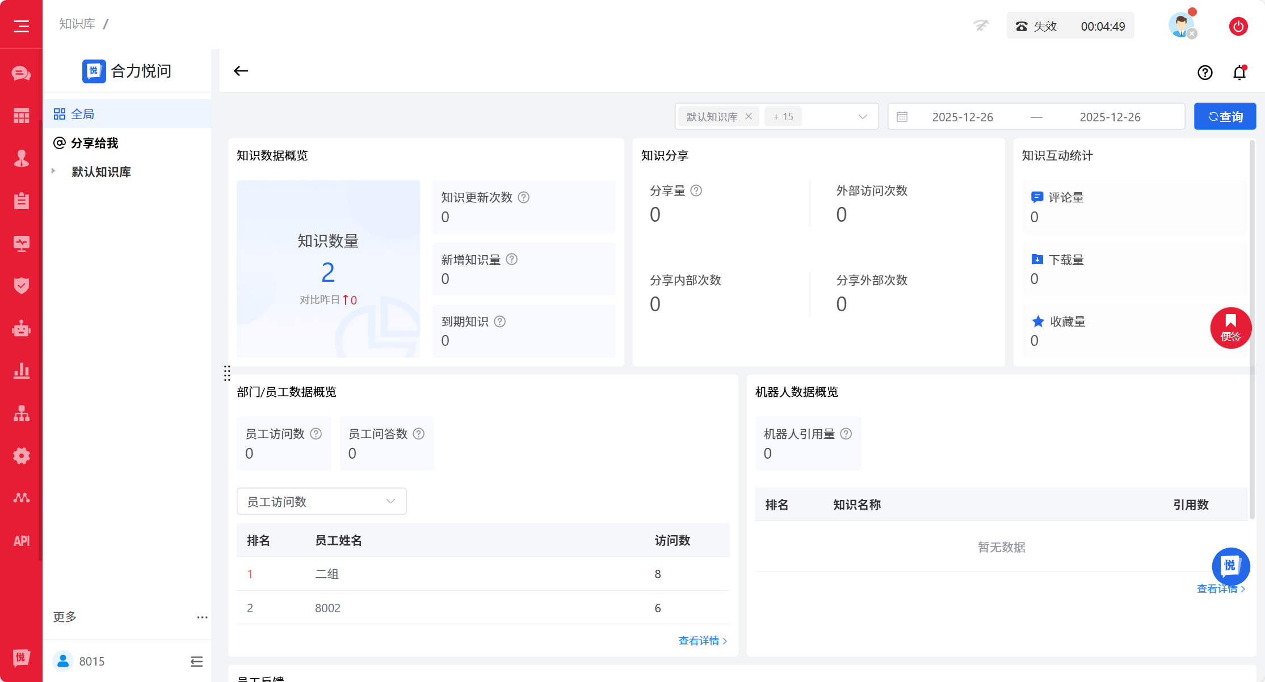Viewport: 1265px width, 682px height.
Task: Open the quality inspection shield icon
Action: pyautogui.click(x=21, y=285)
